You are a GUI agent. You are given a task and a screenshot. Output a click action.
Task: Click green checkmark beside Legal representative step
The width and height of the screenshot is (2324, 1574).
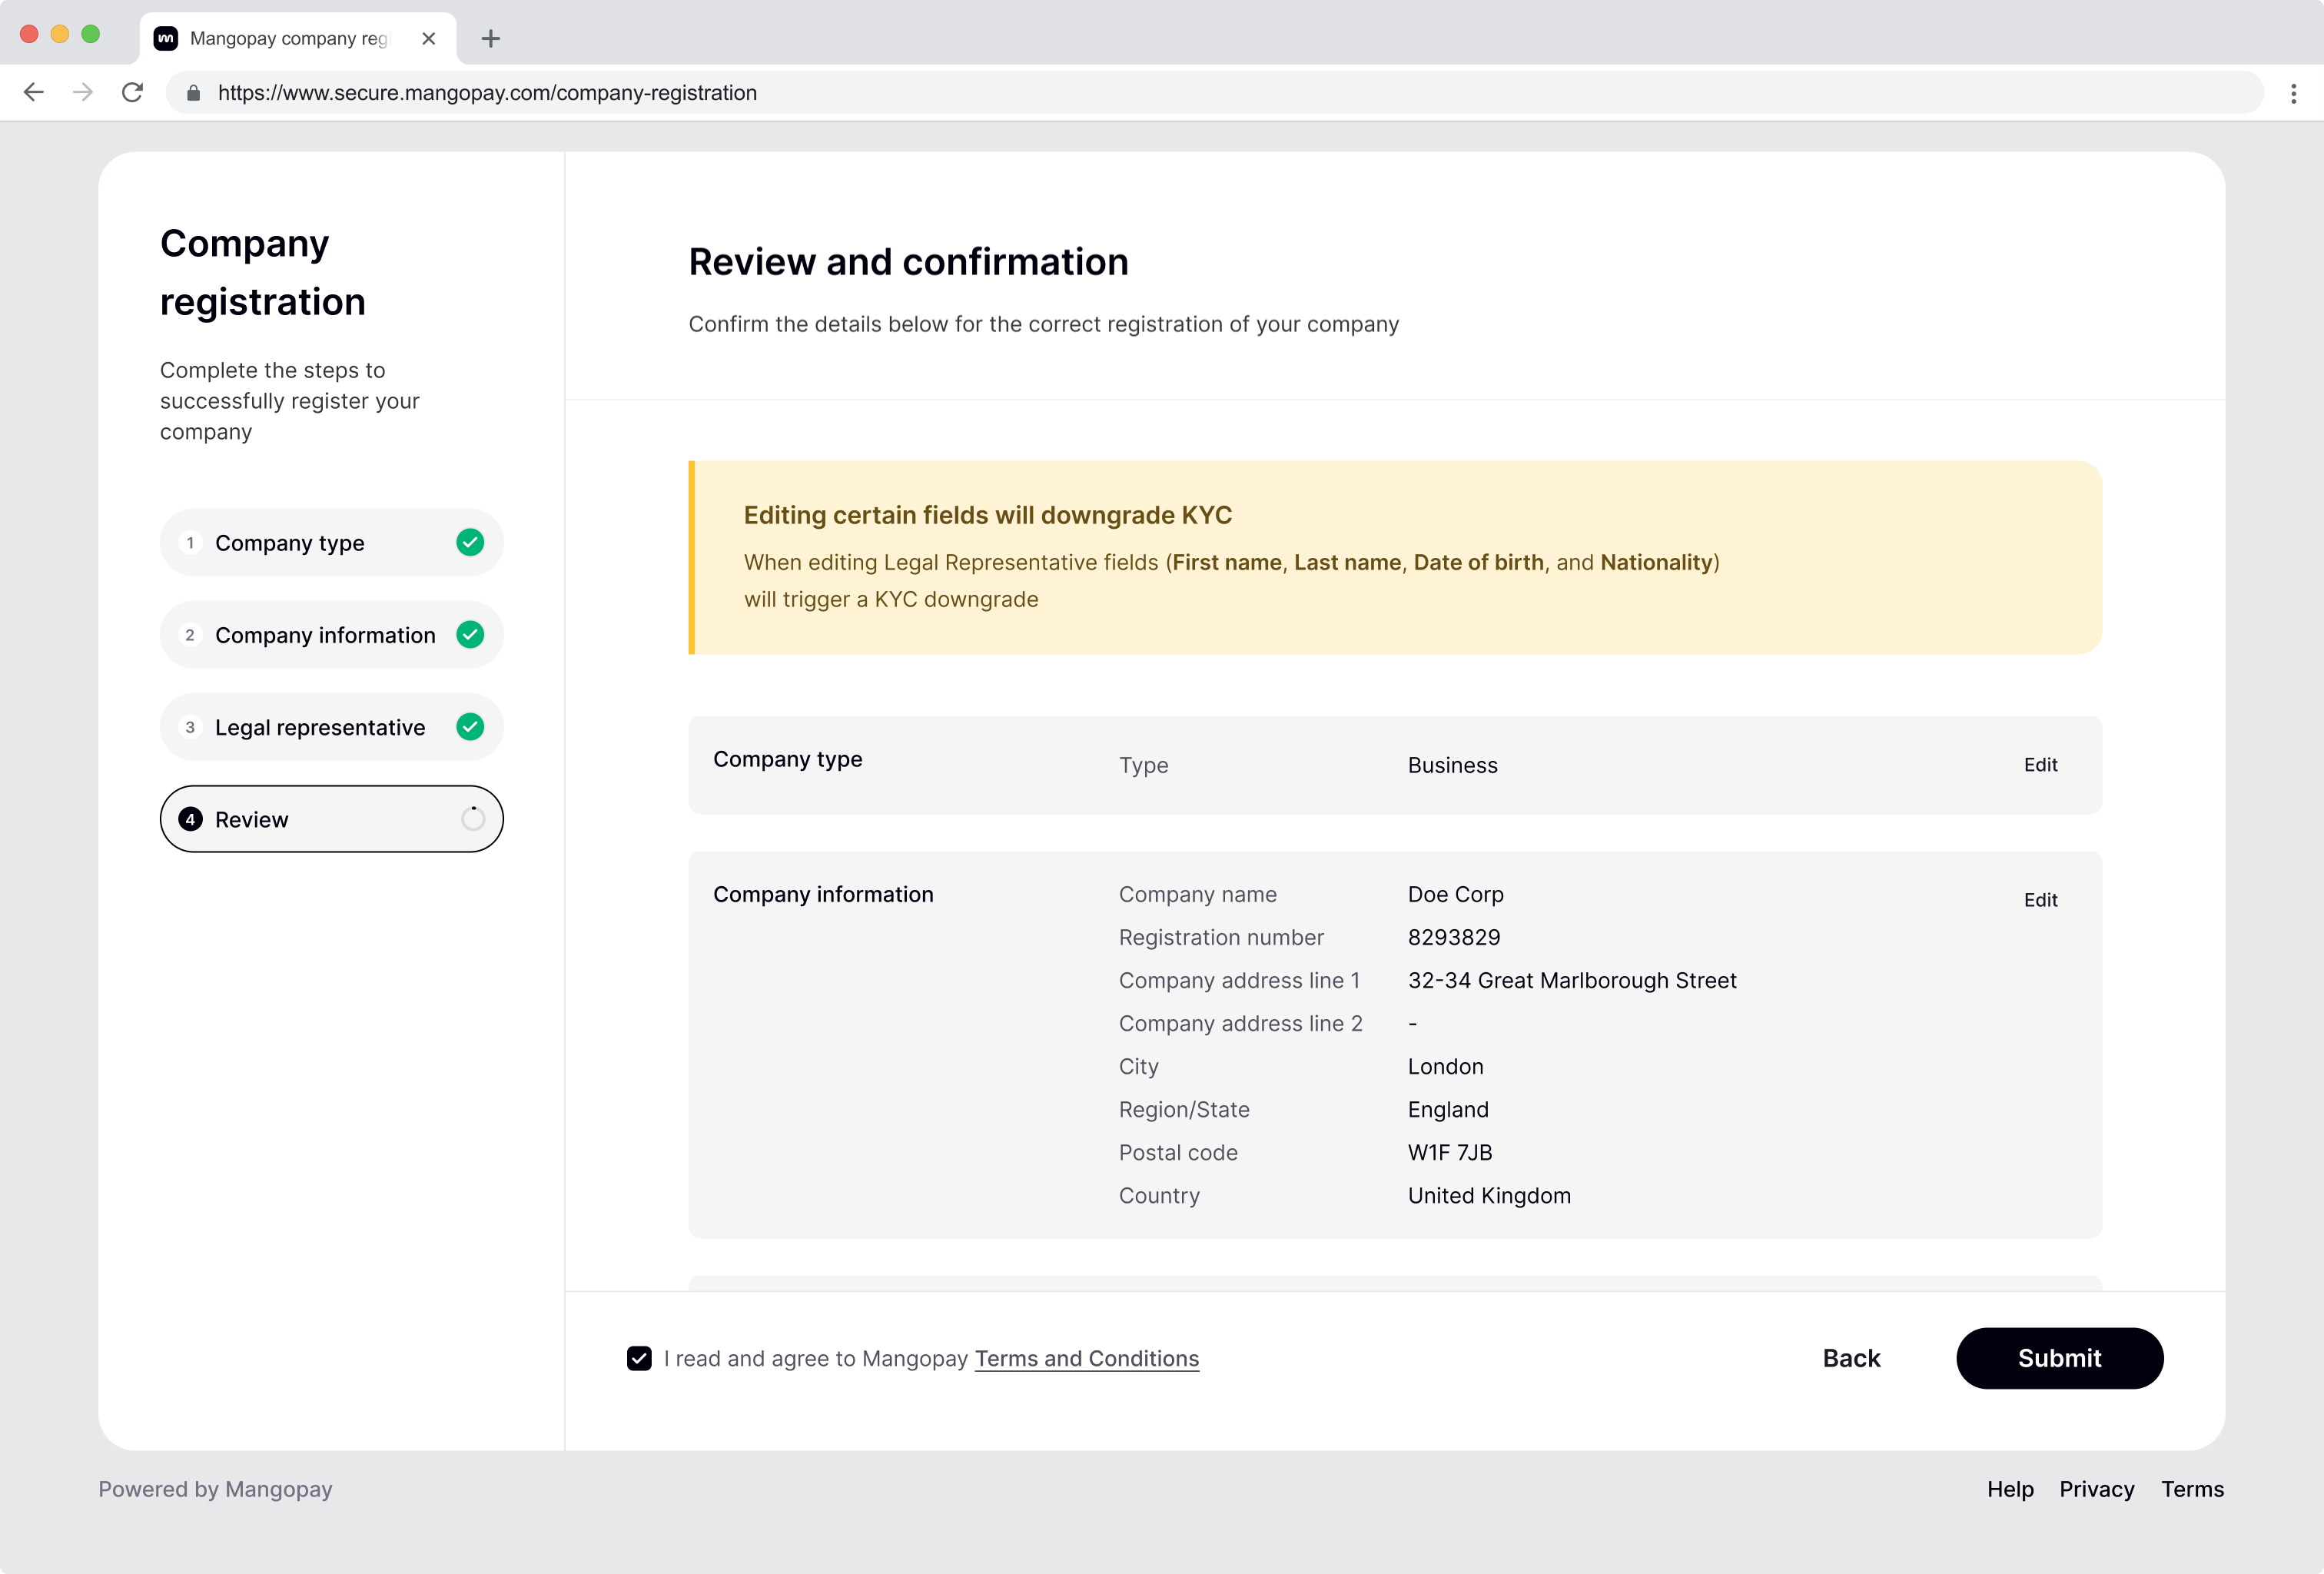(470, 727)
